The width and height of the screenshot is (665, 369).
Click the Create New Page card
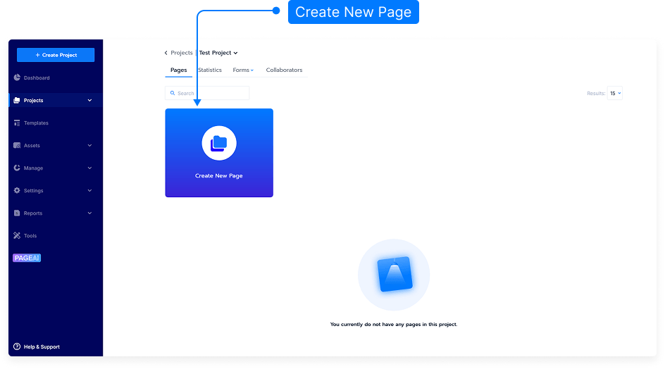pos(219,153)
